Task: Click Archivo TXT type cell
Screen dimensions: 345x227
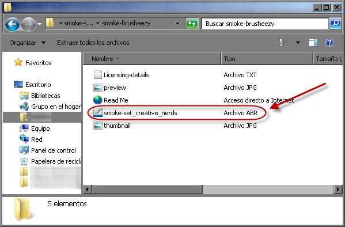Action: [x=240, y=75]
